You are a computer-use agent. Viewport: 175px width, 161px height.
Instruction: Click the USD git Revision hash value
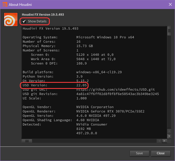click(x=118, y=94)
